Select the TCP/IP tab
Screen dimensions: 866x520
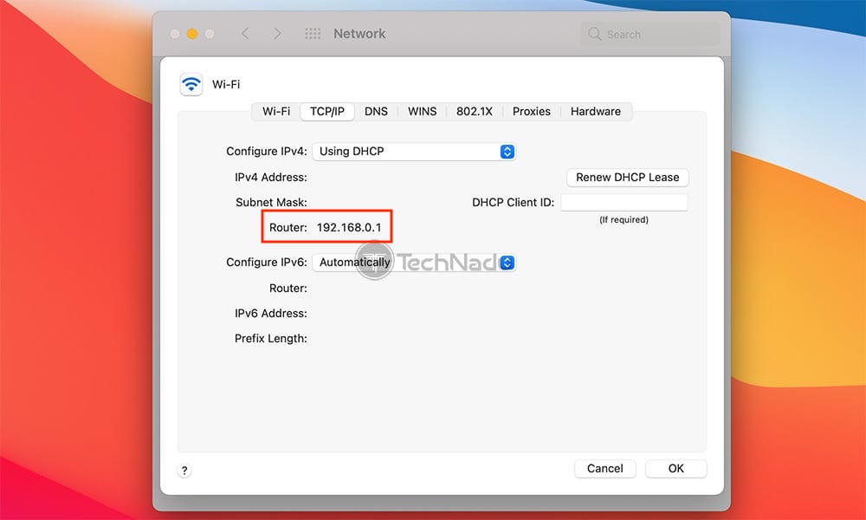point(327,111)
